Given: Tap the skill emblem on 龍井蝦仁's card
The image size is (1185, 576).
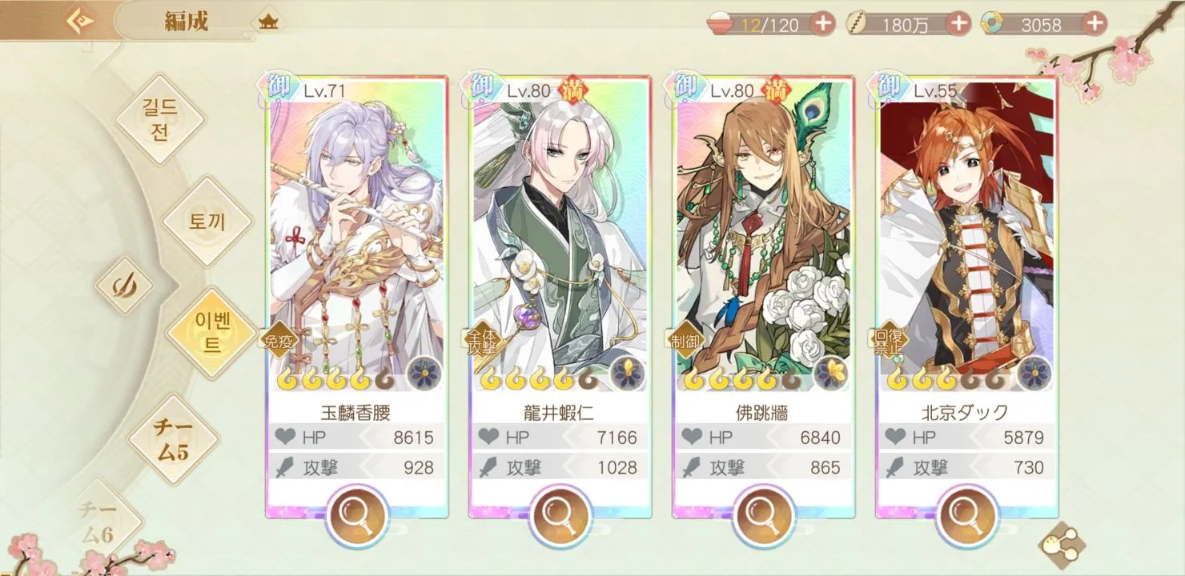Looking at the screenshot, I should tap(627, 373).
